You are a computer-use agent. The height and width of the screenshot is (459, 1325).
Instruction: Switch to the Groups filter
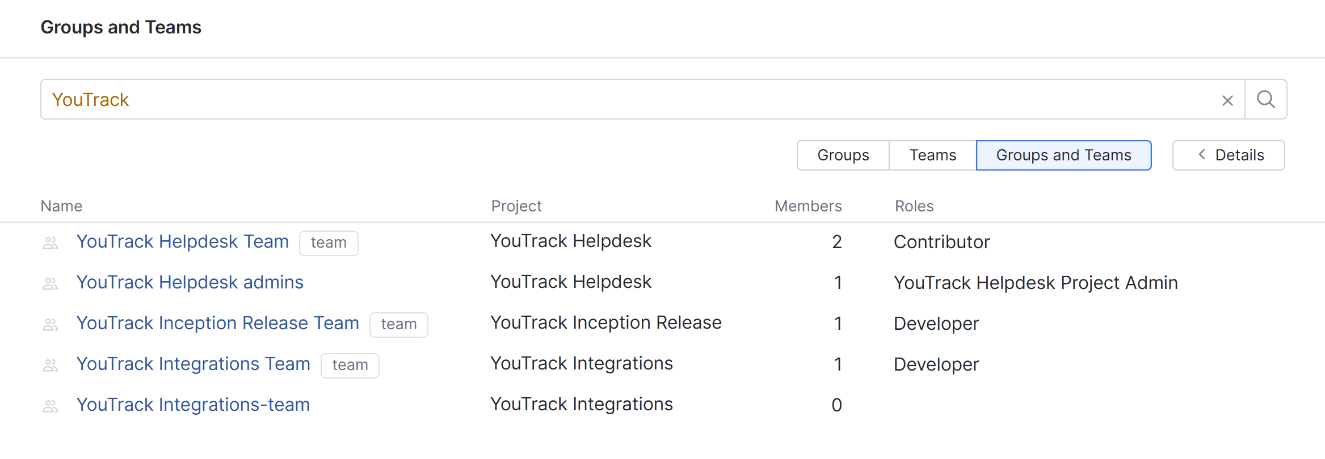click(x=843, y=155)
